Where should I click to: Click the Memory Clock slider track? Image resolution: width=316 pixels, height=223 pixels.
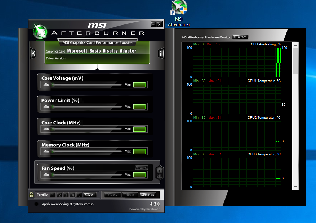[x=87, y=151]
